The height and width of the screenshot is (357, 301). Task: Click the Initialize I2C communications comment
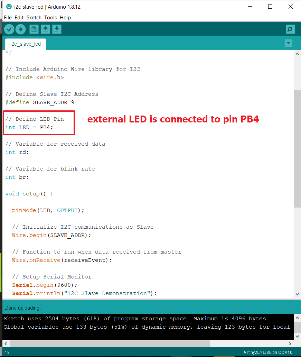point(83,227)
